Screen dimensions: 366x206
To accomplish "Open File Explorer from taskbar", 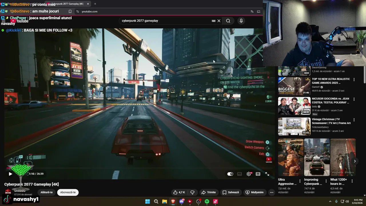I will (x=165, y=201).
